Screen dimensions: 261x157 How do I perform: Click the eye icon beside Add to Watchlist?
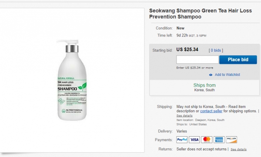click(211, 75)
